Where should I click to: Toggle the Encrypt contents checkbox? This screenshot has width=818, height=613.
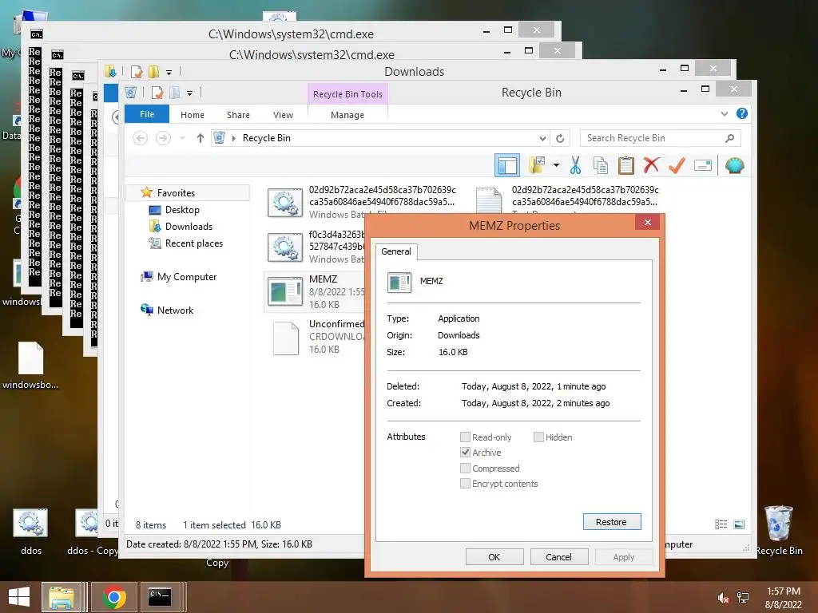[465, 483]
